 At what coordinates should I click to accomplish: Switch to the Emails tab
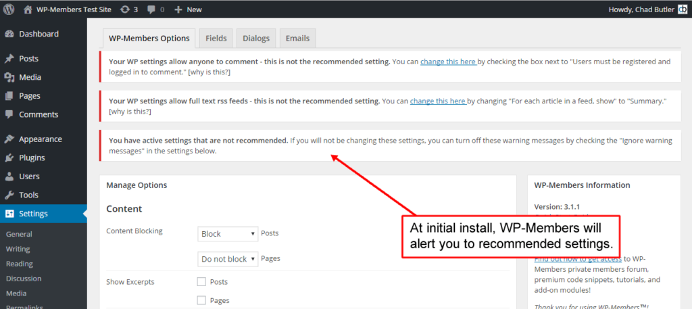point(297,39)
